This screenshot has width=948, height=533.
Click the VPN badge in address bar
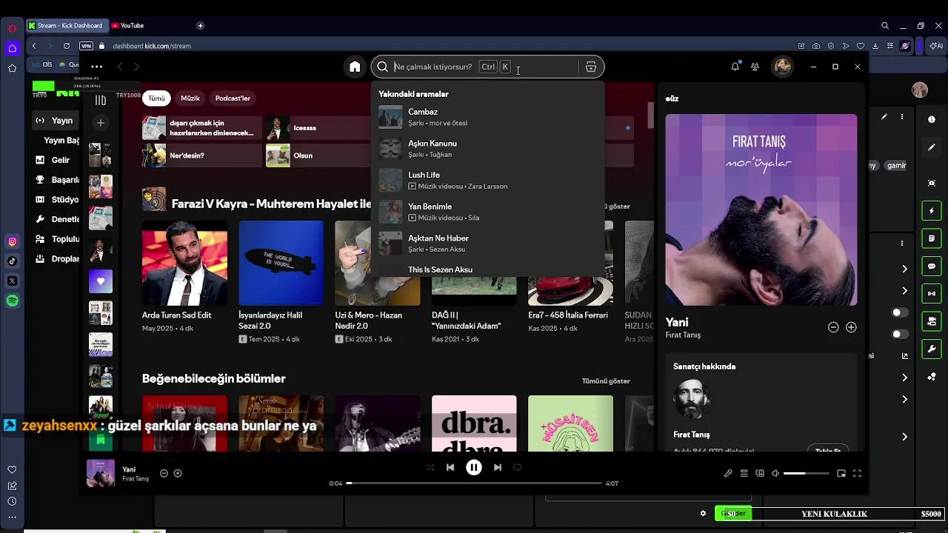87,46
